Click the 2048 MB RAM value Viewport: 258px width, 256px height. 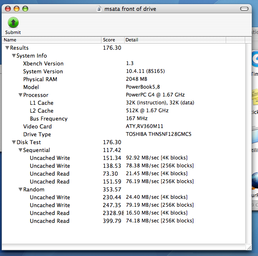pyautogui.click(x=136, y=79)
